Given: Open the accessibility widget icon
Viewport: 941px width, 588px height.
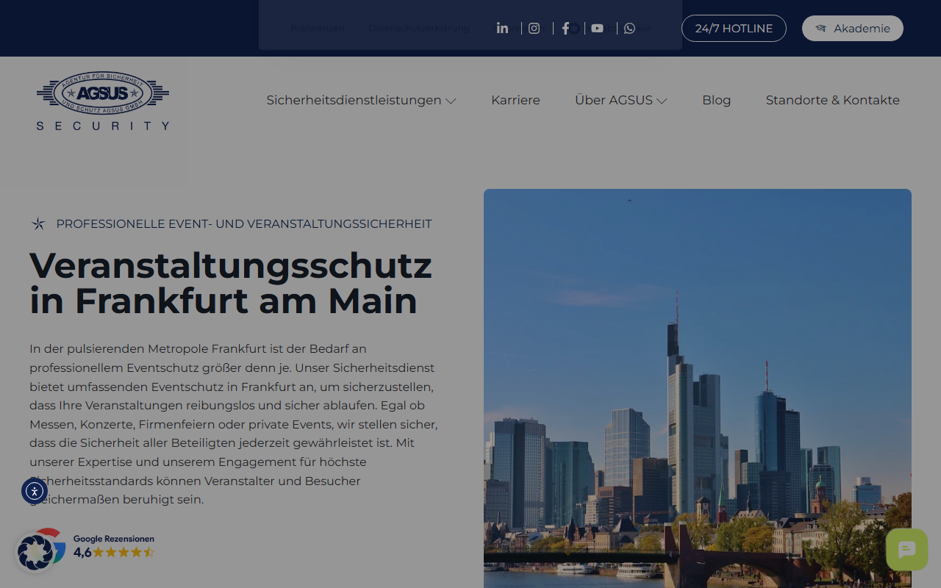Looking at the screenshot, I should point(35,490).
